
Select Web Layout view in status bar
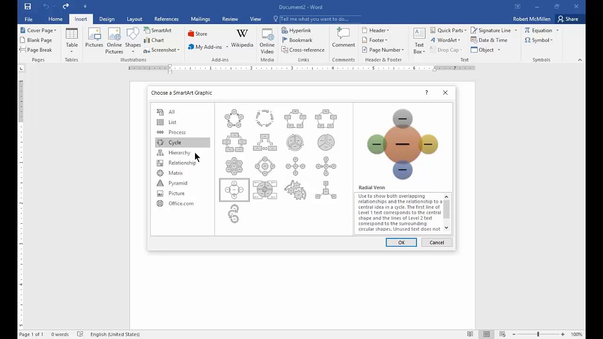[x=502, y=334]
